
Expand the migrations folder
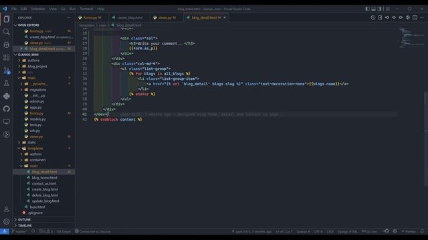43,90
